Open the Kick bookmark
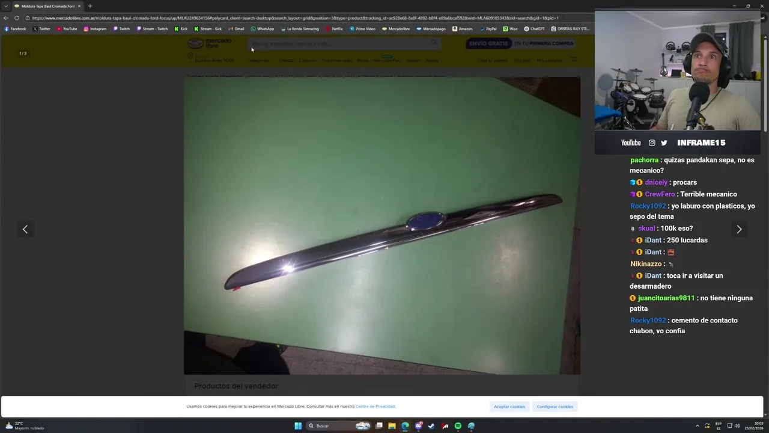The width and height of the screenshot is (769, 433). pos(181,29)
